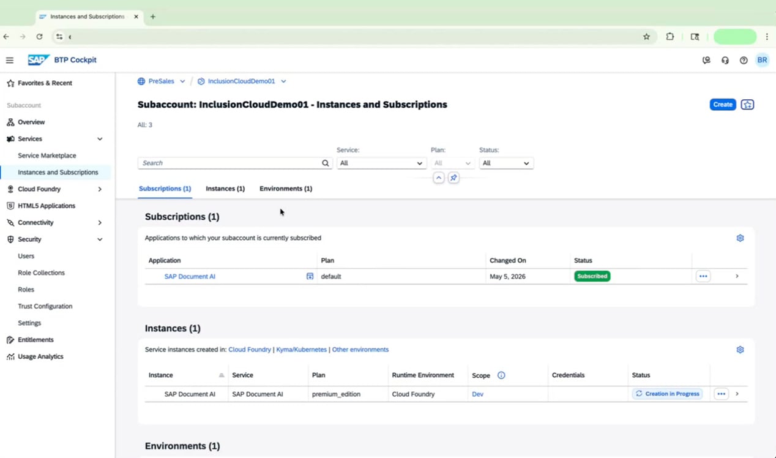Screen dimensions: 776x458
Task: Open the Plan filter dropdown
Action: coord(452,163)
